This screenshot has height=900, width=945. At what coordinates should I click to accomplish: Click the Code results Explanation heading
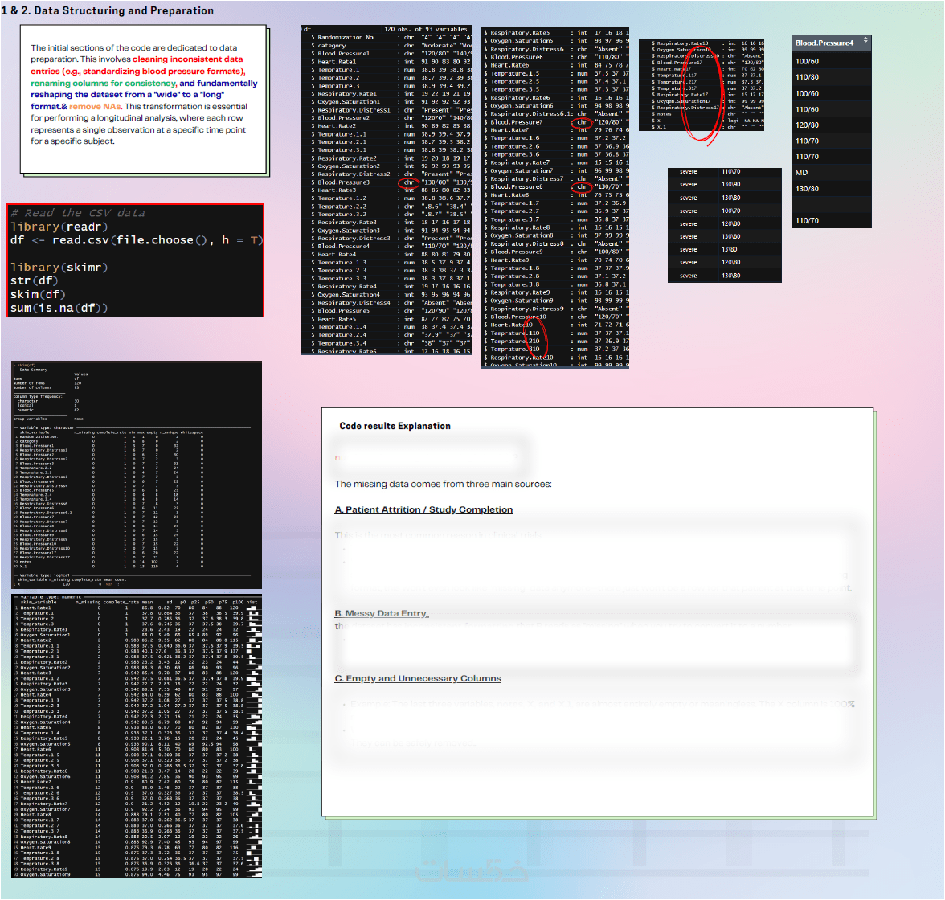pos(395,426)
